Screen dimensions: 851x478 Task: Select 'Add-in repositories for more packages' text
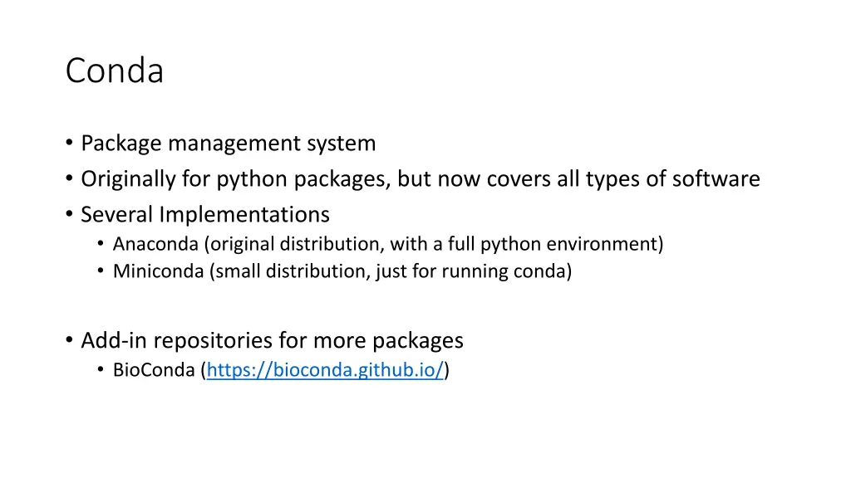click(x=273, y=340)
